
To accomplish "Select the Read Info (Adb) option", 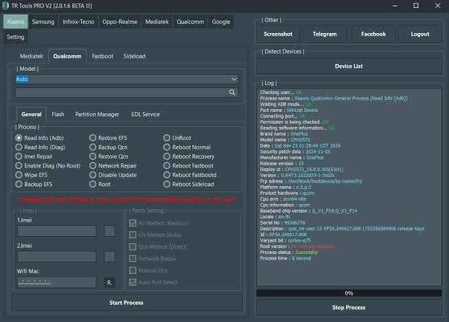I will point(19,137).
